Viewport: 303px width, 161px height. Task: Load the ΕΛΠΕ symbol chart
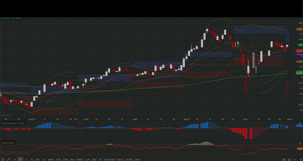(66, 159)
